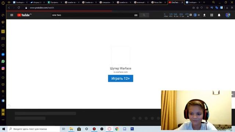Switch to the 'сборка' tab
Screen dimensions: 235x132
[37, 3]
